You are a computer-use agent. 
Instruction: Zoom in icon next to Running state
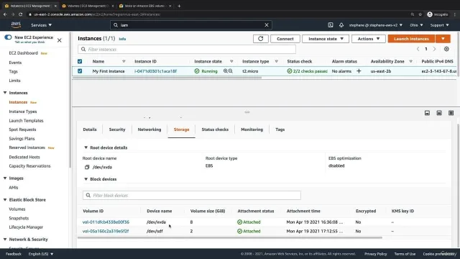pos(225,71)
